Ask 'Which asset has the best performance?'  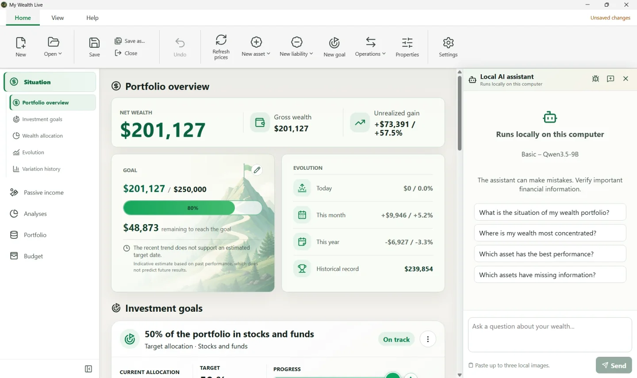point(550,254)
